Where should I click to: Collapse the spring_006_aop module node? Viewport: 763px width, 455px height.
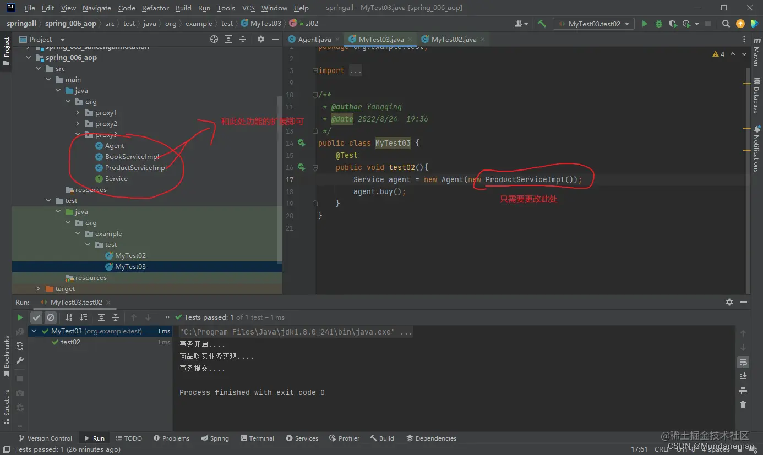point(29,58)
